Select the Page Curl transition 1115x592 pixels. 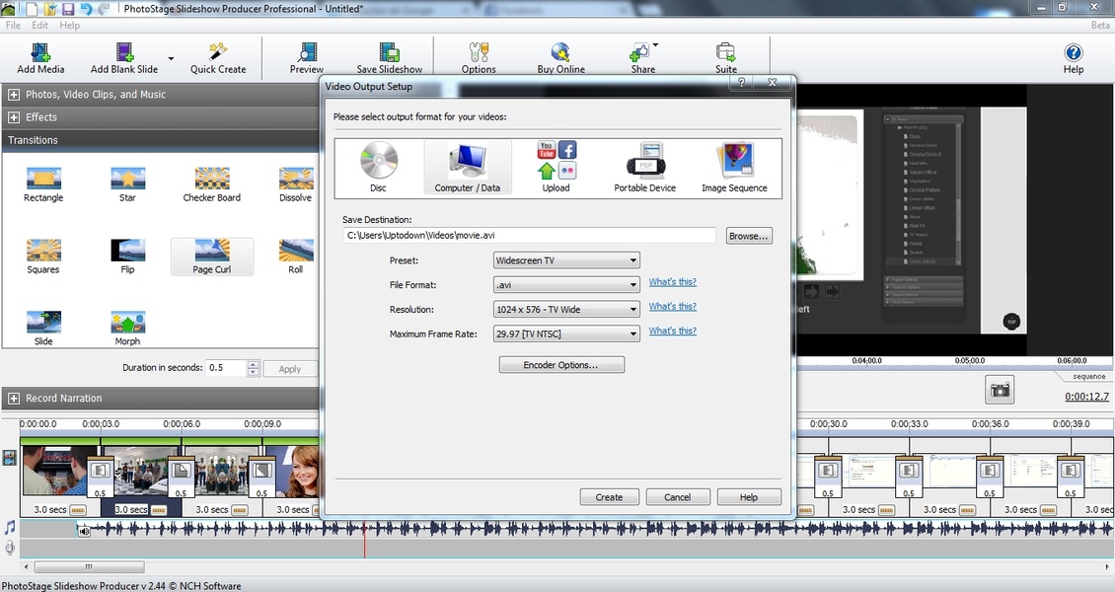pos(212,257)
